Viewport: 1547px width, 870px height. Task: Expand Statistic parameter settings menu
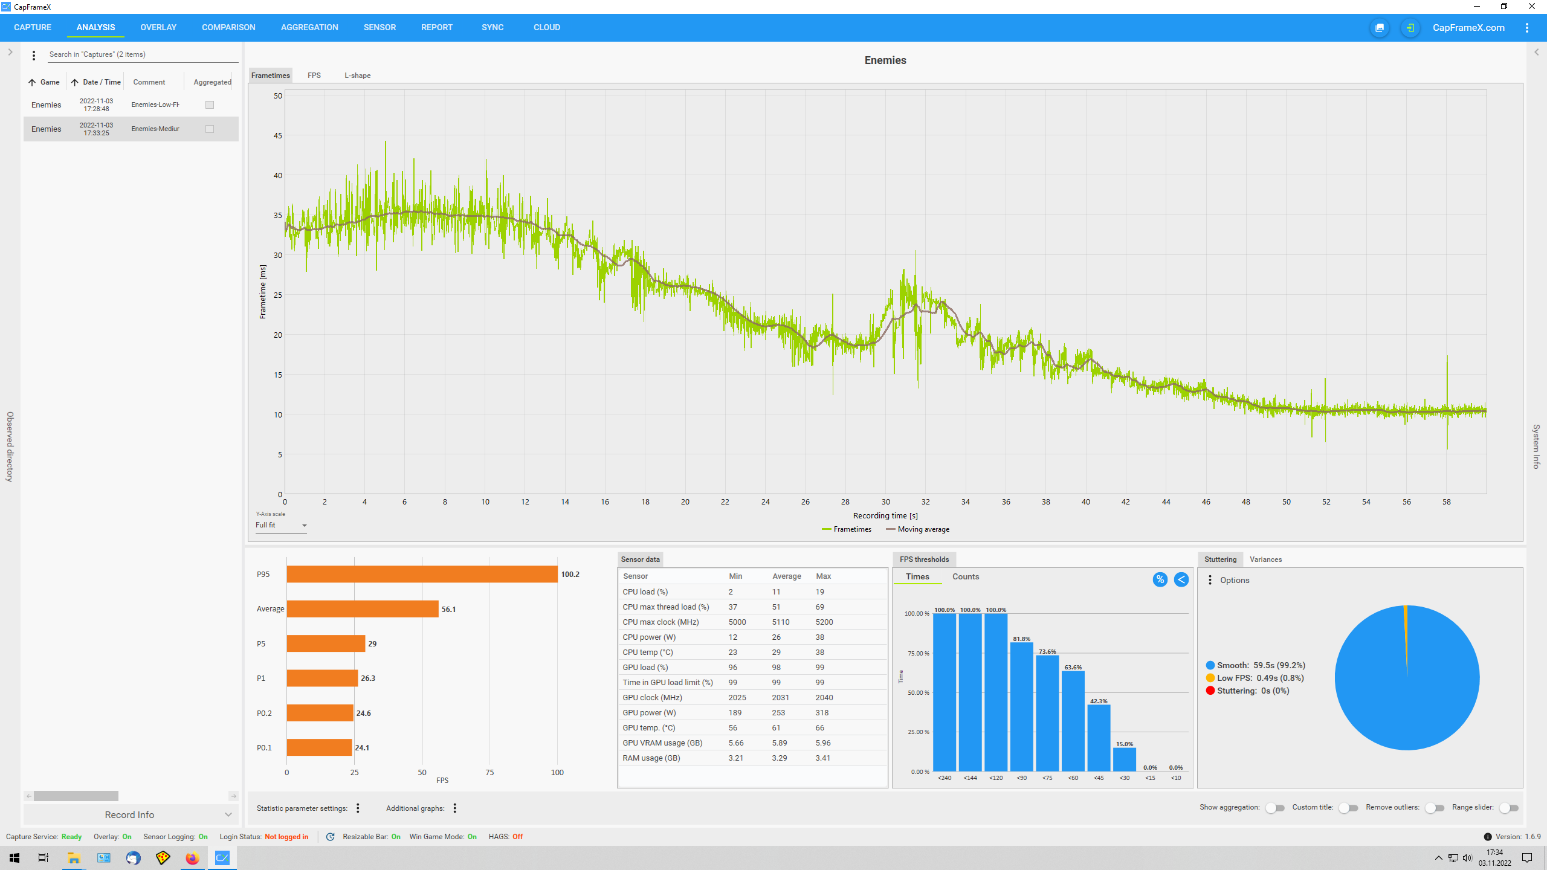click(x=358, y=808)
